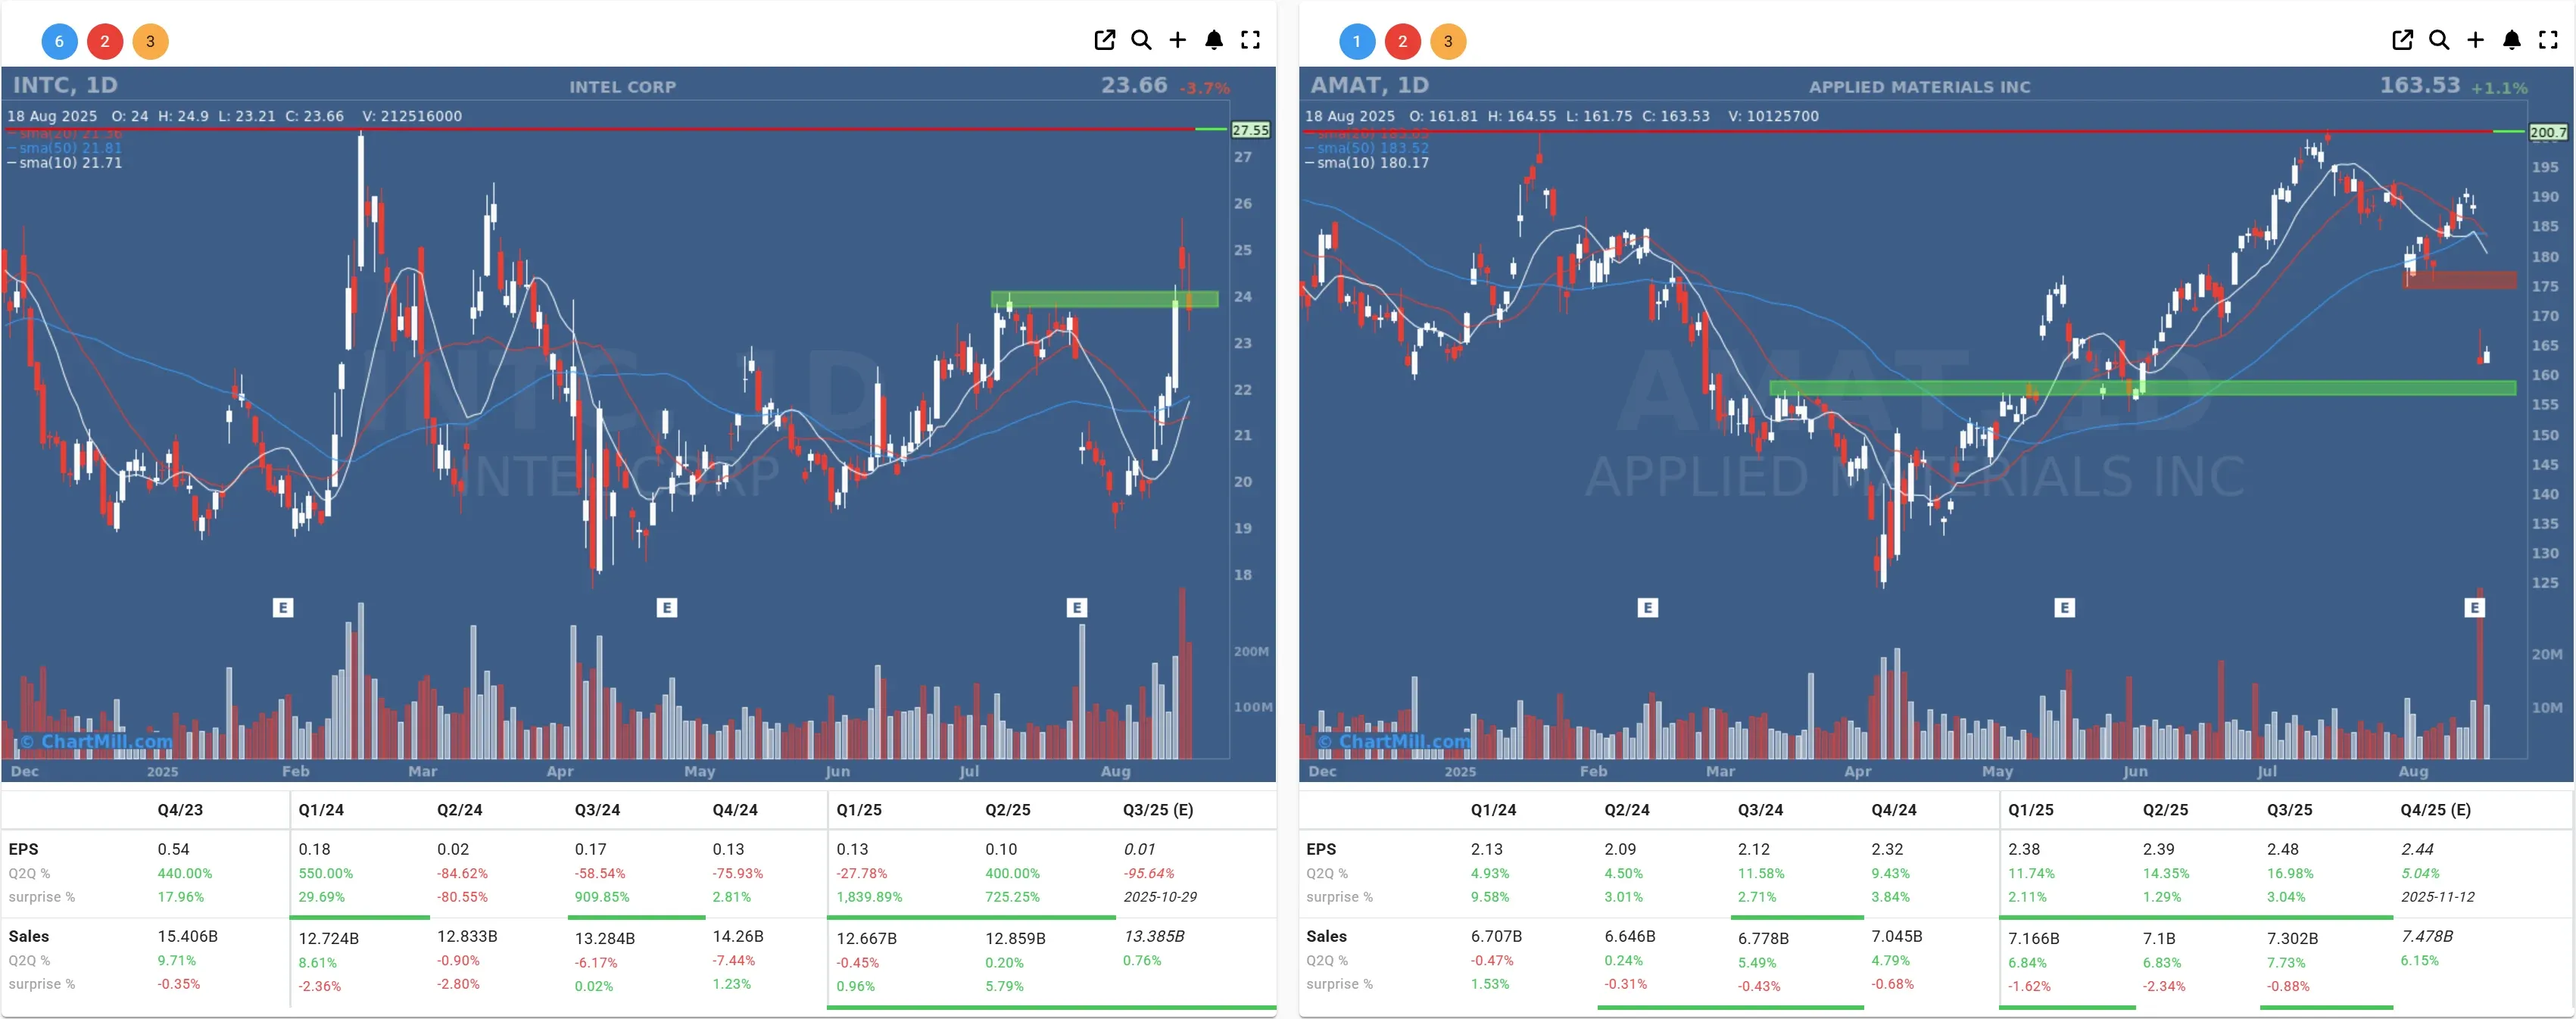This screenshot has width=2576, height=1019.
Task: Click the orange 3 badge above AMAT
Action: 1448,41
